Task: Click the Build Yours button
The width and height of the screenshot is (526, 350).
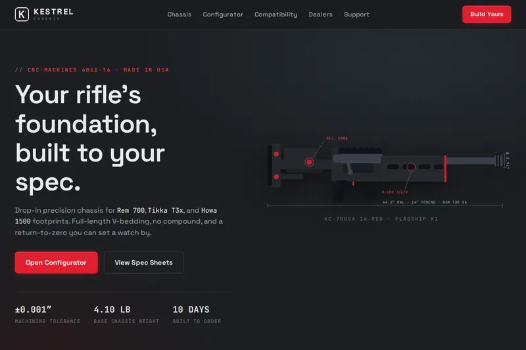Action: [x=487, y=14]
